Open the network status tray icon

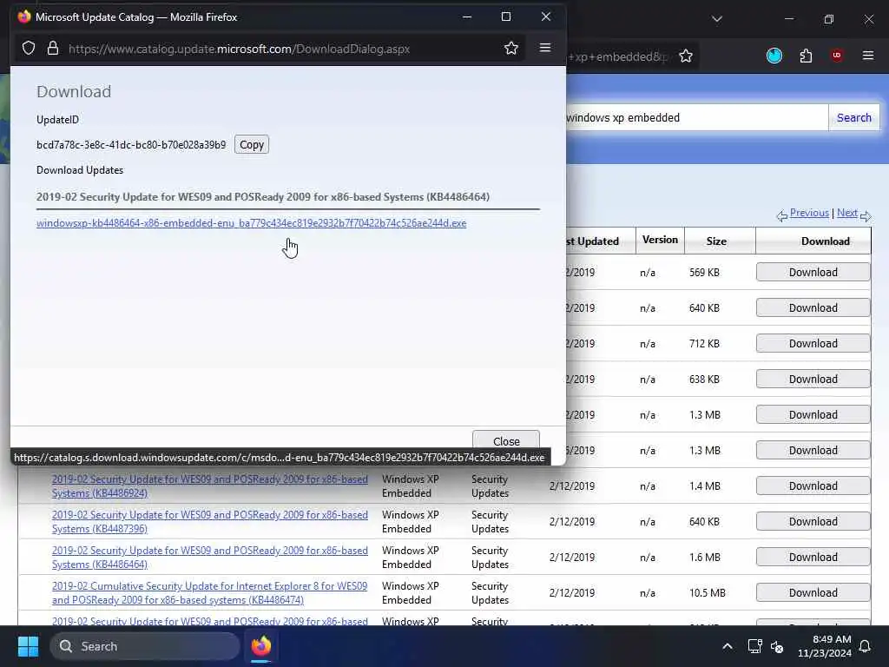click(754, 646)
